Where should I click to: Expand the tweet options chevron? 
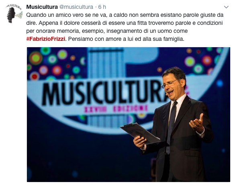(226, 7)
